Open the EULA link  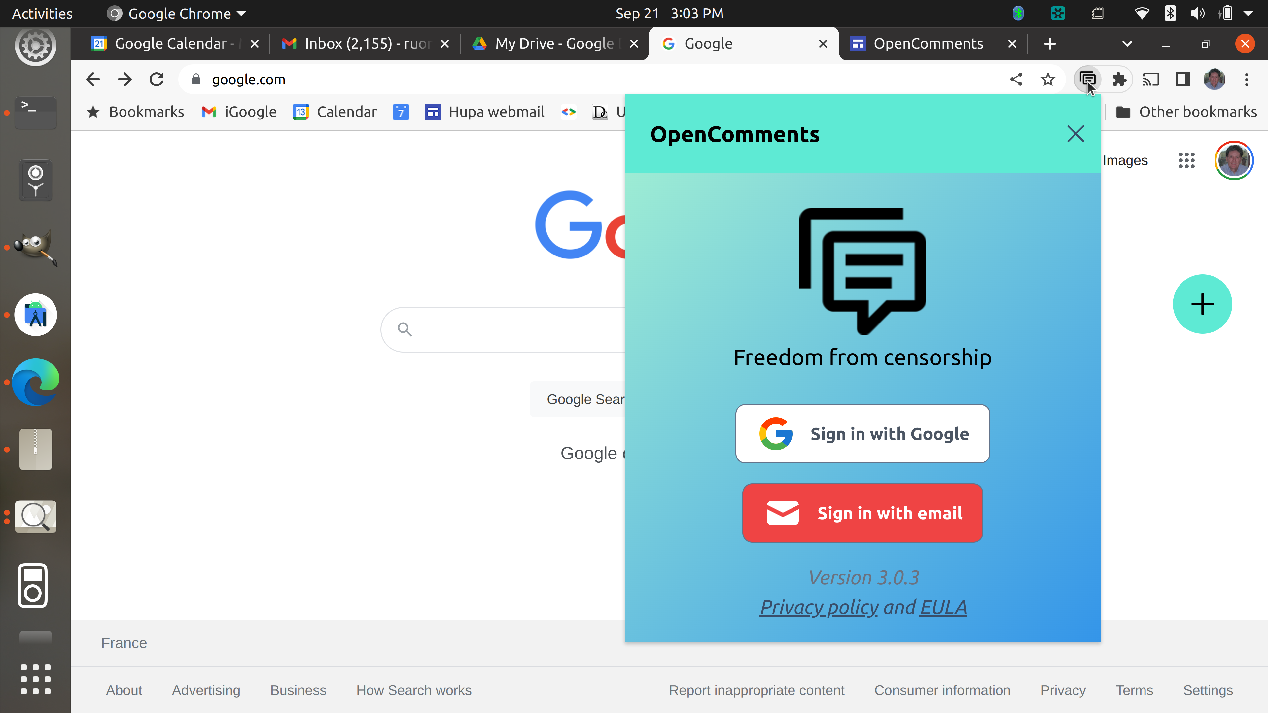(943, 607)
